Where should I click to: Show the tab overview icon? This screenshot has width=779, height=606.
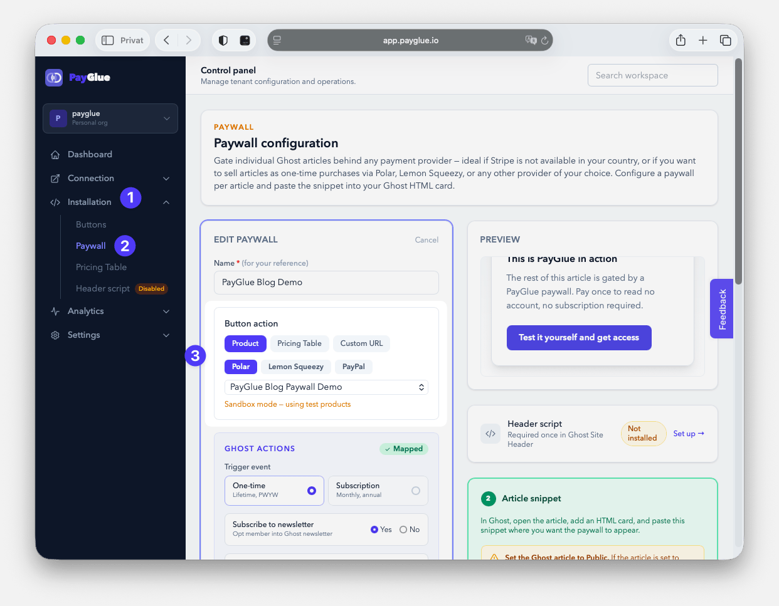click(726, 40)
